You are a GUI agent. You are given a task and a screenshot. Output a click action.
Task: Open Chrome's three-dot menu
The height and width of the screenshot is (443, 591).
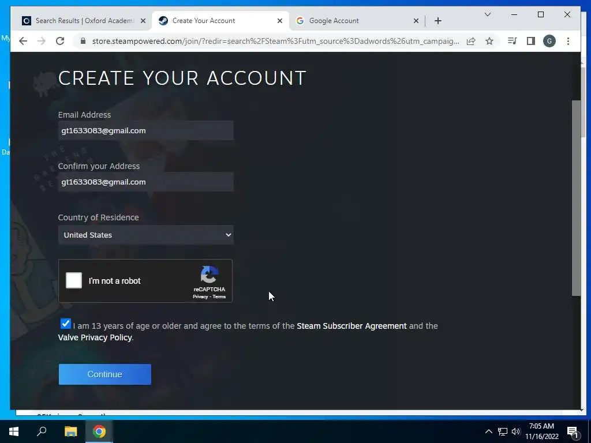568,41
